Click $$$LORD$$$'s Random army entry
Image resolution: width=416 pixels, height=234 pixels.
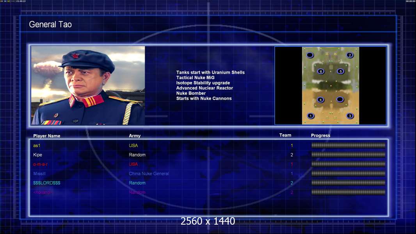point(137,183)
